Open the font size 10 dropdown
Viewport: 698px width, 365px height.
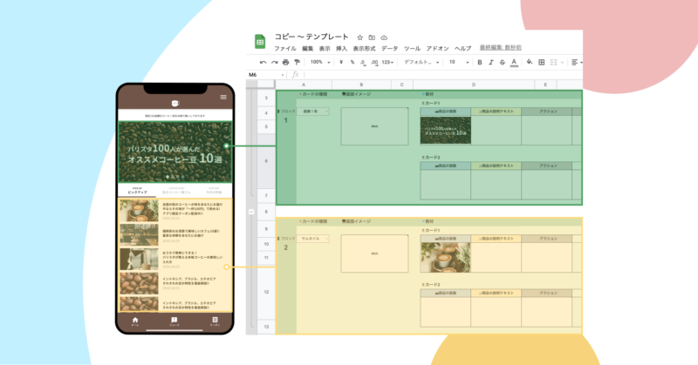tap(459, 62)
